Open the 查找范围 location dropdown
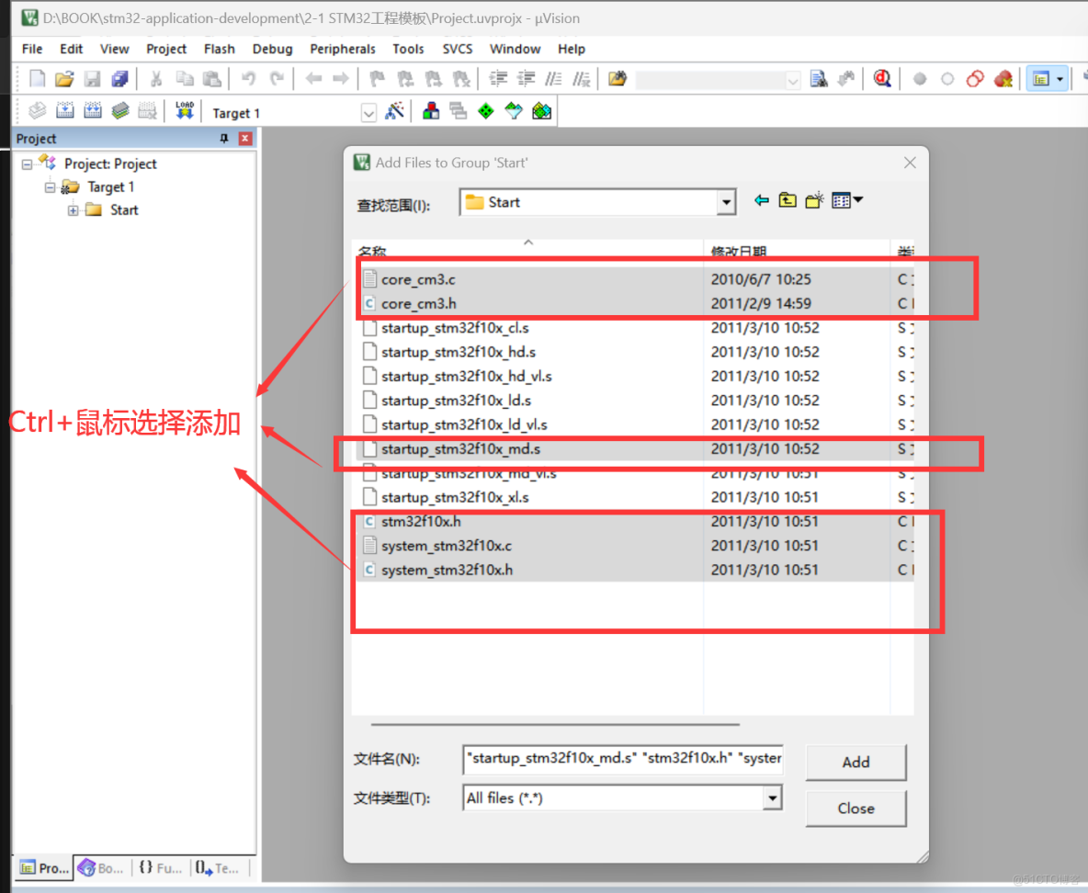Viewport: 1088px width, 893px height. [725, 201]
